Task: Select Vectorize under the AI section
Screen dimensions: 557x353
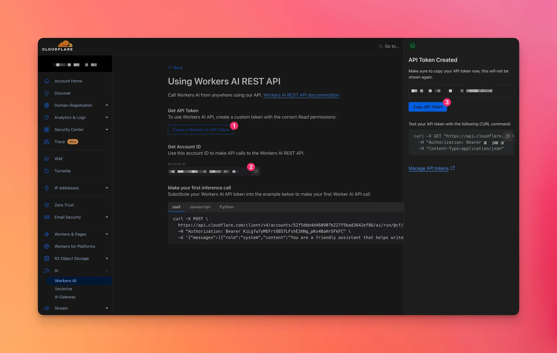Action: tap(63, 289)
